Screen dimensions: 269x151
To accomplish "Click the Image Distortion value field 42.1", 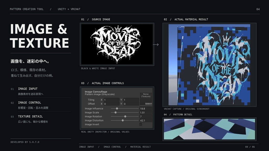I will pos(146,120).
